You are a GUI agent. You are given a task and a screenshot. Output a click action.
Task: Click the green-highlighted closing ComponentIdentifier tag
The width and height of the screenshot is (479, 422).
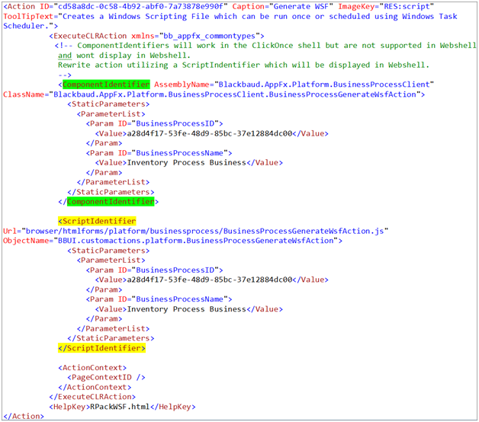tap(111, 202)
